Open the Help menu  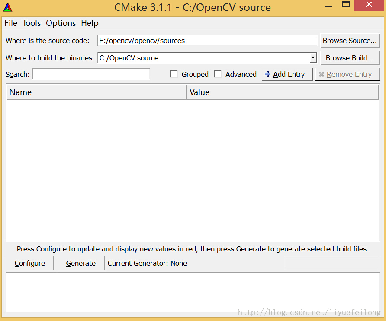(x=90, y=23)
